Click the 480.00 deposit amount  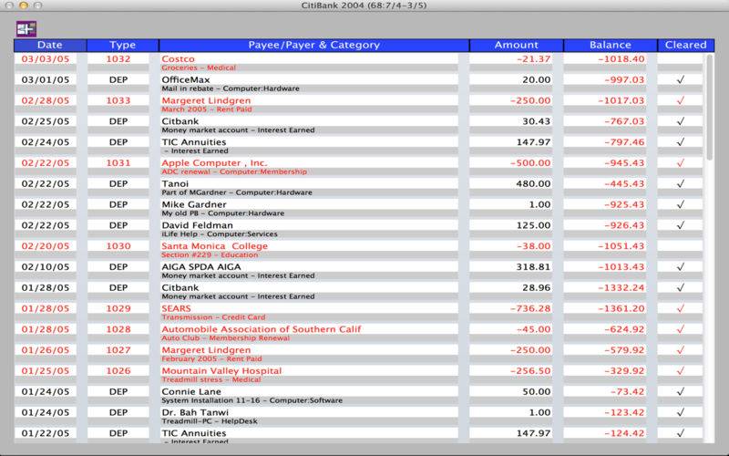[533, 184]
